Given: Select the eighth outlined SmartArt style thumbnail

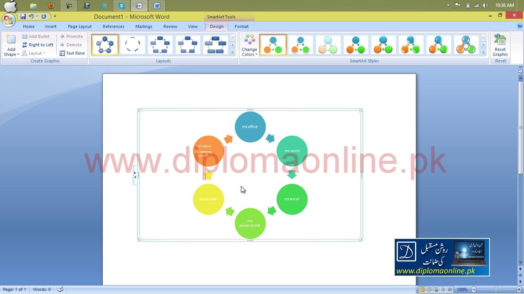Looking at the screenshot, I should tap(465, 45).
